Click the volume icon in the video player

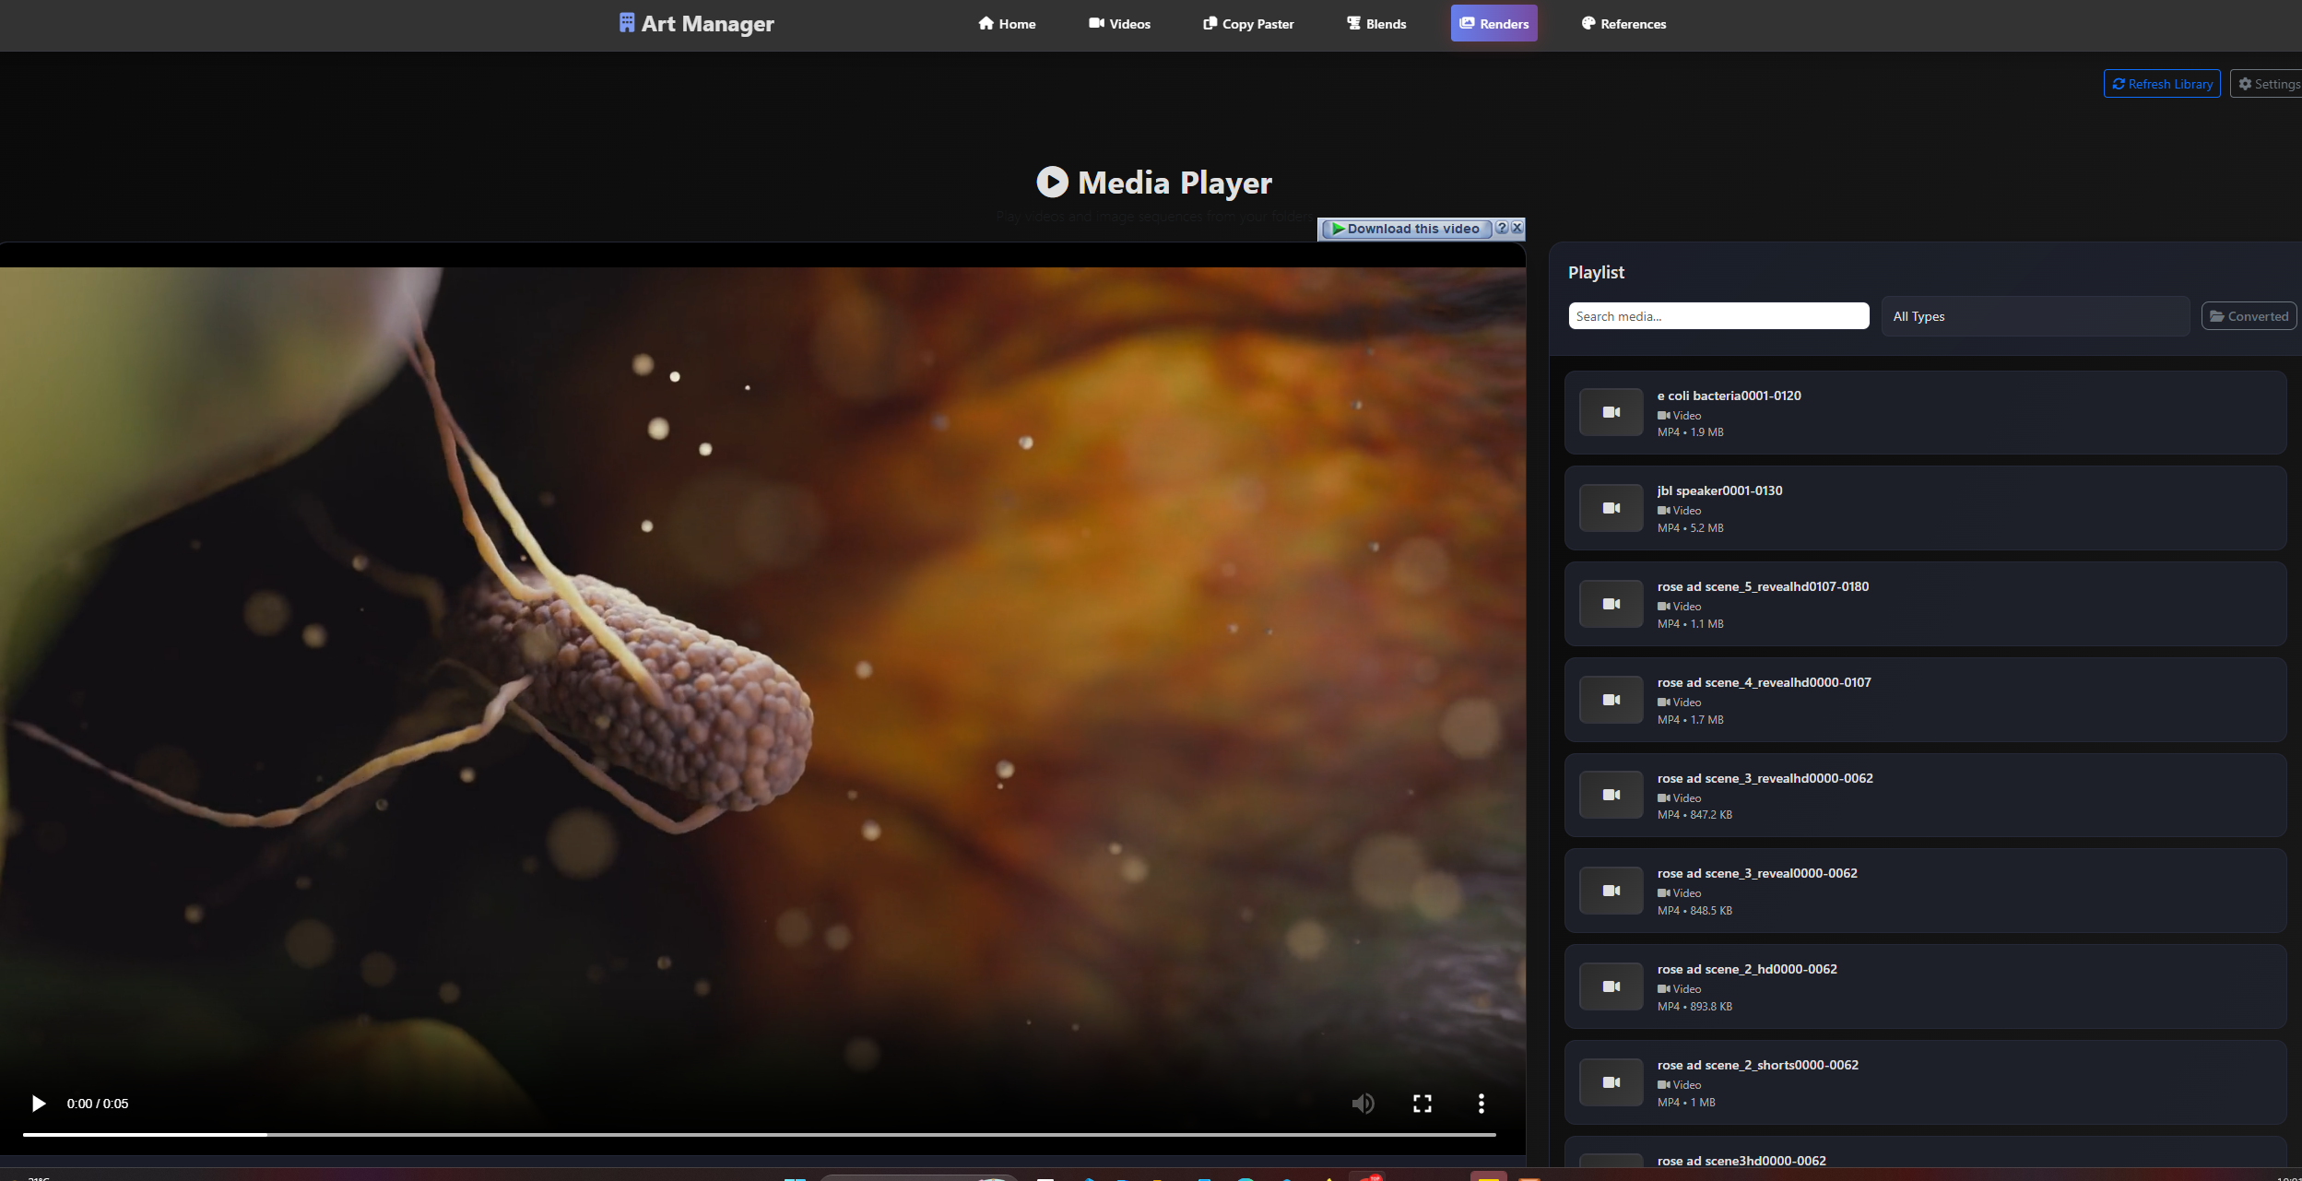(1363, 1103)
